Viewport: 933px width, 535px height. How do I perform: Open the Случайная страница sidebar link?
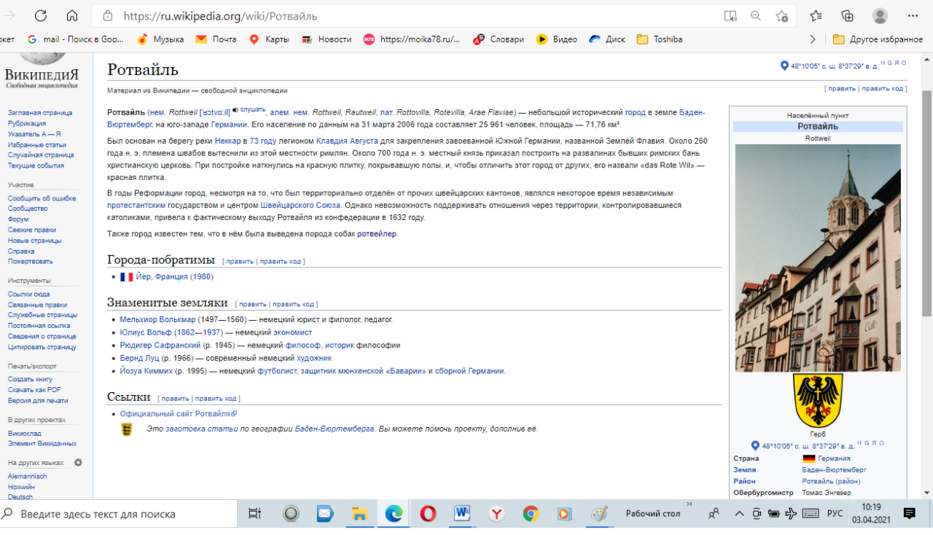point(41,155)
